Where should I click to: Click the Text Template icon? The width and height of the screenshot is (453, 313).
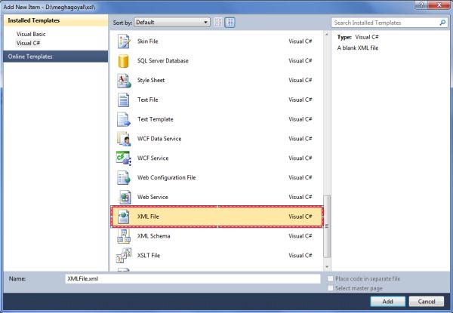[124, 119]
